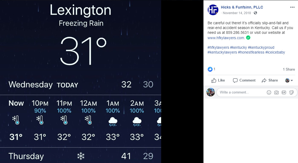Click the Hicks & Funfsinn, PLLC page name
298x163 pixels.
pyautogui.click(x=242, y=7)
